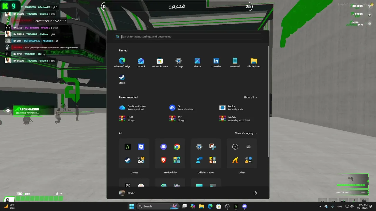Open the Other category app group overflow
376x211 pixels.
click(x=249, y=160)
